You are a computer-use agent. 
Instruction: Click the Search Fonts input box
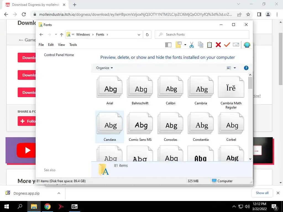[x=202, y=35]
